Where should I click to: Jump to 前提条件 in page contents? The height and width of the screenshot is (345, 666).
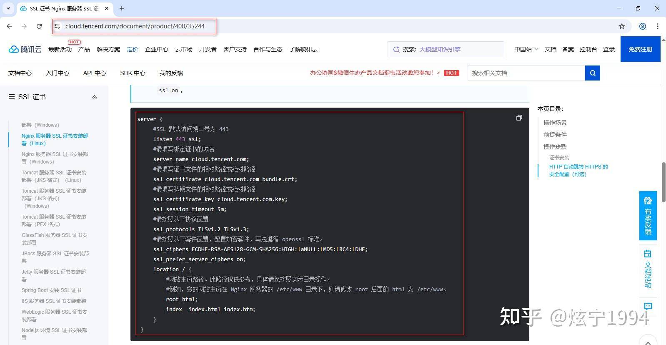tap(555, 135)
